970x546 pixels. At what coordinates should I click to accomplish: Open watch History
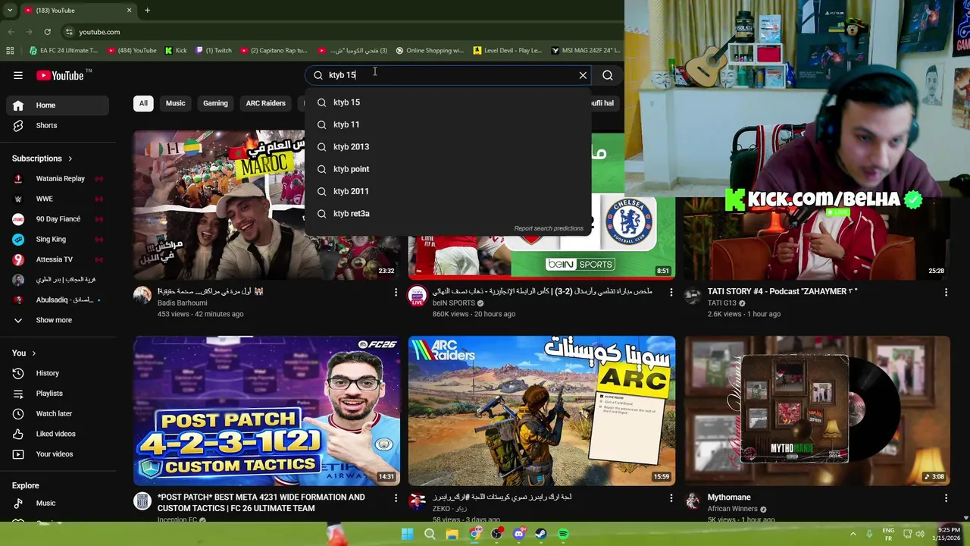[x=58, y=373]
